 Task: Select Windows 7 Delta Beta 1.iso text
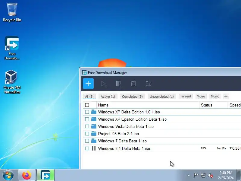(122, 141)
